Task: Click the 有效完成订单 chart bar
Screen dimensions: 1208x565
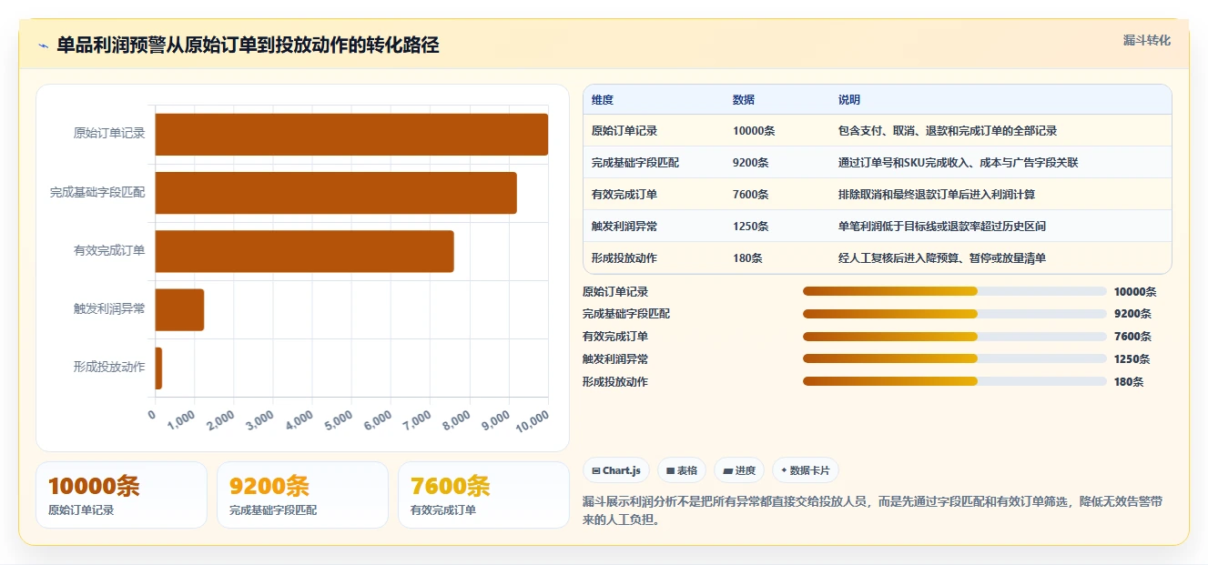Action: (304, 251)
